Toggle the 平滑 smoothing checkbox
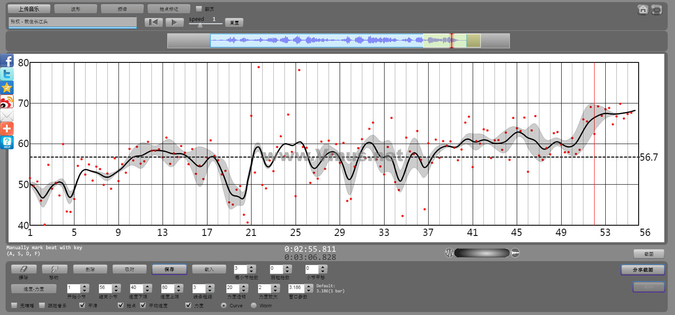Screen dimensions: 675x315 click(x=82, y=305)
